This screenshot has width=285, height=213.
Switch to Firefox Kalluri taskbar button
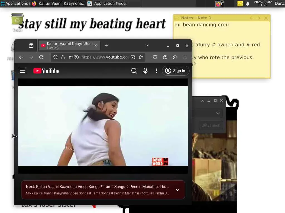[58, 3]
